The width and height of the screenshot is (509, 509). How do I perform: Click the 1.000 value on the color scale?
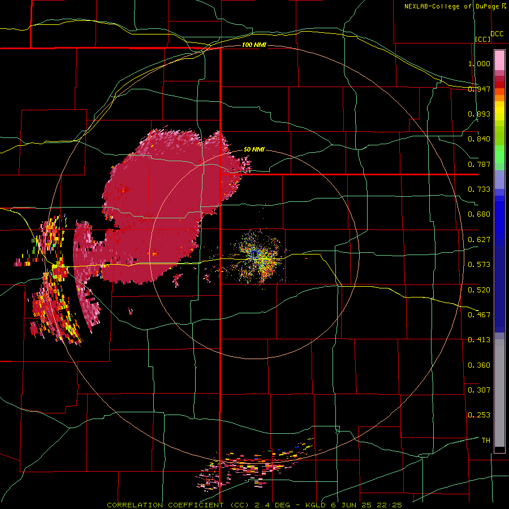pyautogui.click(x=479, y=63)
